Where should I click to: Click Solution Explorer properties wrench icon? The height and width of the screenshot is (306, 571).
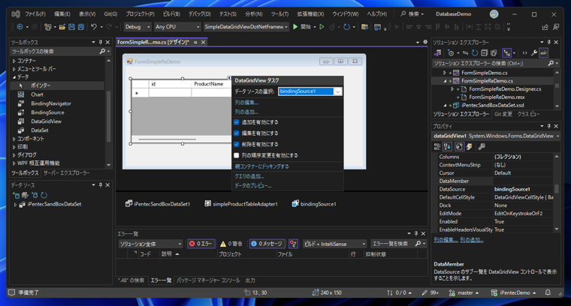click(534, 53)
